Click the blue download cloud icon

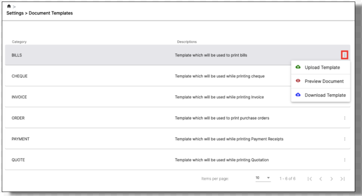coord(298,95)
